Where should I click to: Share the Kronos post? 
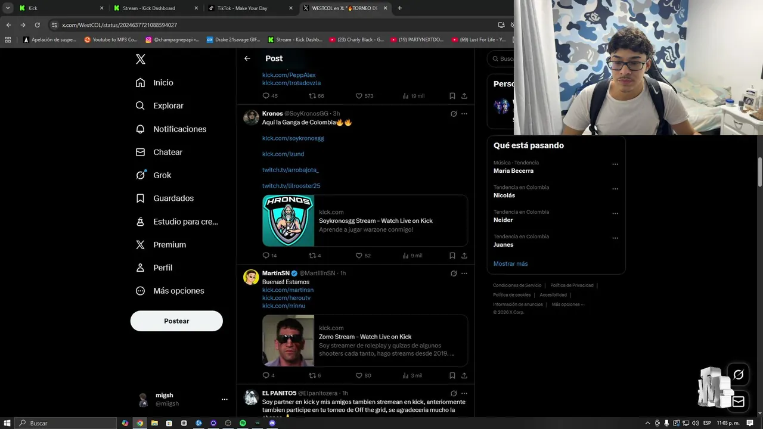(x=464, y=256)
